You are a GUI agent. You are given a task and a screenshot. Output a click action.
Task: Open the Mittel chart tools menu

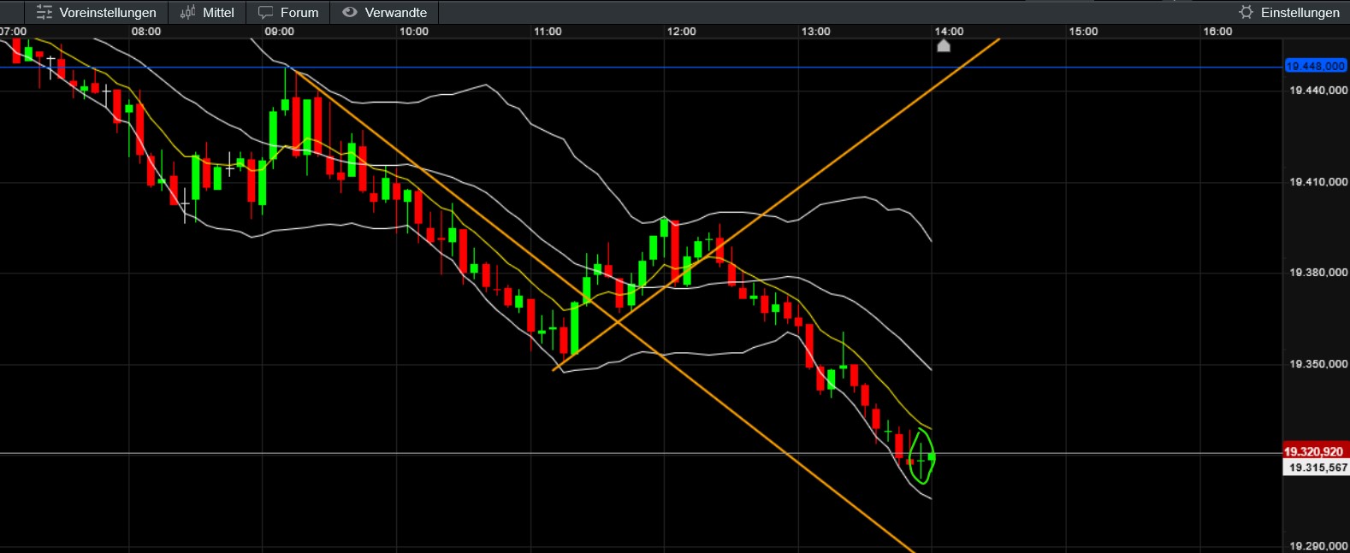coord(207,12)
